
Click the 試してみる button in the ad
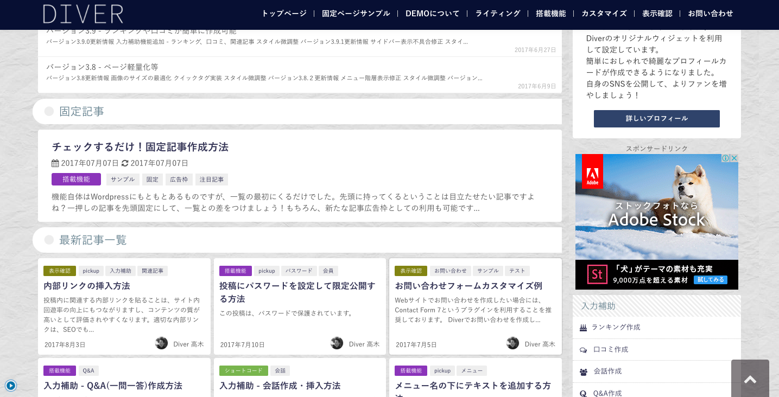point(710,280)
